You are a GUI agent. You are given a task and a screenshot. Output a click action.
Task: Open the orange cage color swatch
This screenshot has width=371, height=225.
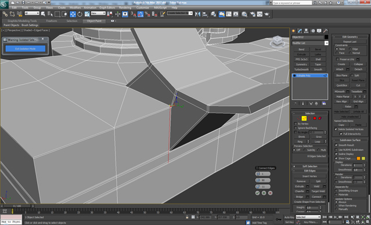coord(358,158)
